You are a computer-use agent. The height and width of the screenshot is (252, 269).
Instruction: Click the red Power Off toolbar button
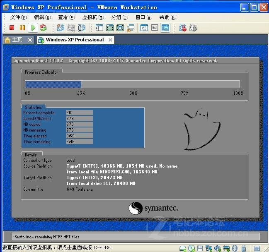(12, 28)
